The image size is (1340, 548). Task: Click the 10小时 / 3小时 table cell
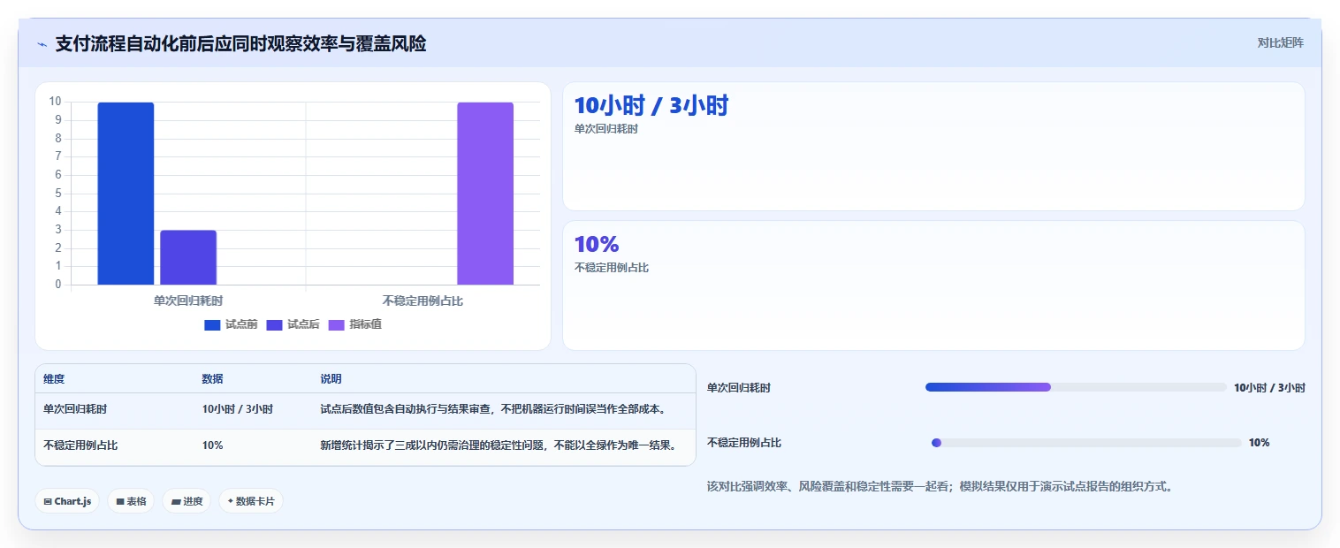(238, 409)
